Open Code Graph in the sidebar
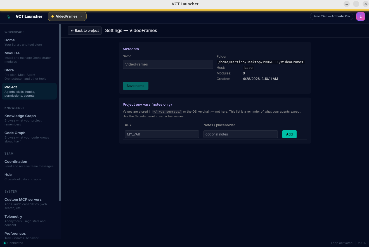The width and height of the screenshot is (369, 247). (29, 137)
